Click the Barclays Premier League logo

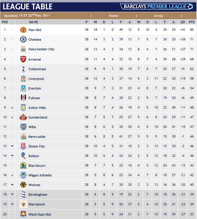click(157, 6)
